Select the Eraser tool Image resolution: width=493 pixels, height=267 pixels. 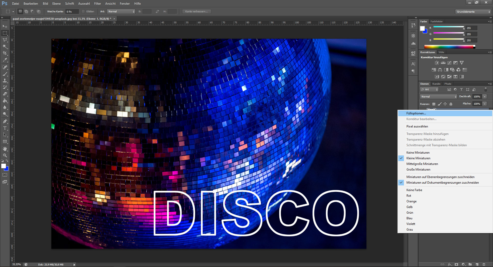click(x=5, y=94)
